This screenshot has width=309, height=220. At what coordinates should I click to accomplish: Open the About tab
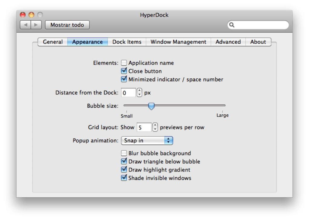click(x=258, y=42)
